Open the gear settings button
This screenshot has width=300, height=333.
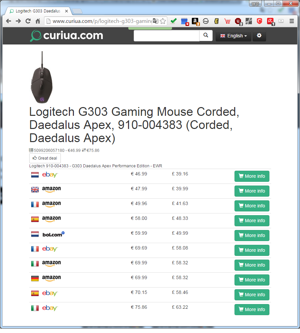click(259, 36)
